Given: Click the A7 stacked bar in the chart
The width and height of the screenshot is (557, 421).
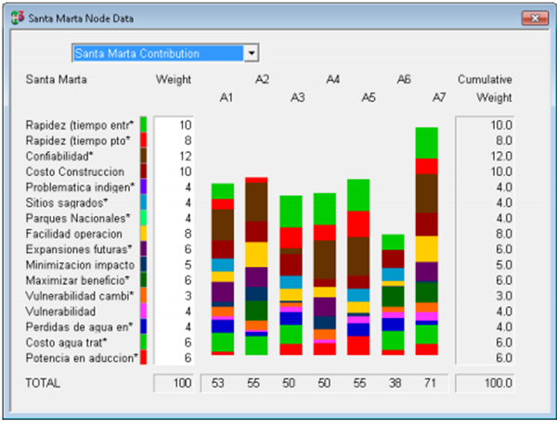Looking at the screenshot, I should click(426, 241).
